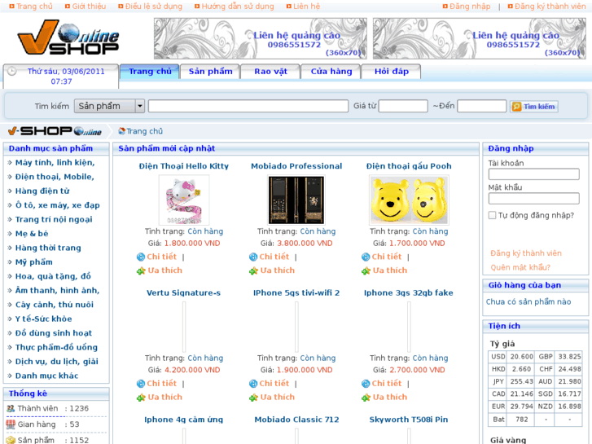Click the Gian hàng statistics icon
The height and width of the screenshot is (444, 592).
(x=11, y=424)
